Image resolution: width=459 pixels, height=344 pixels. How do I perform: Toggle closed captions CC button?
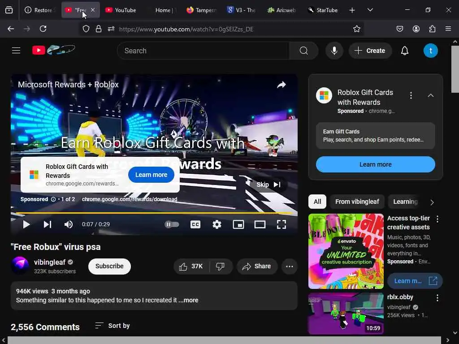(x=195, y=224)
